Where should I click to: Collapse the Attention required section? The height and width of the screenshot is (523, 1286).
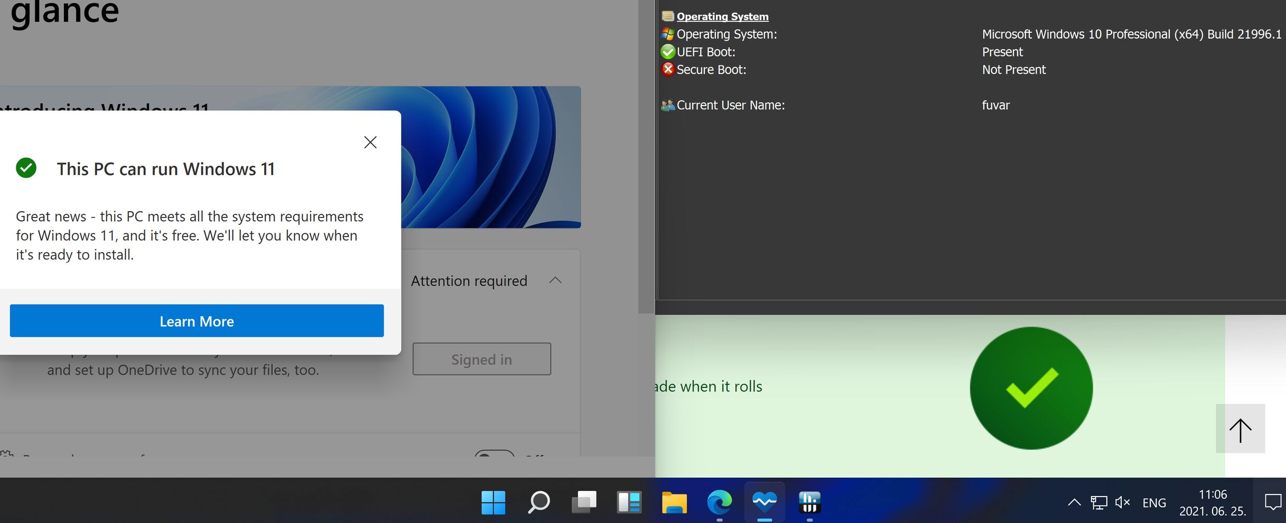[555, 280]
